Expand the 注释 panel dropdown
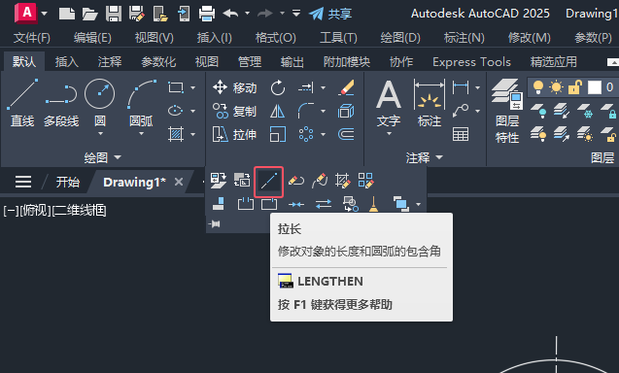The width and height of the screenshot is (619, 373). pos(425,158)
